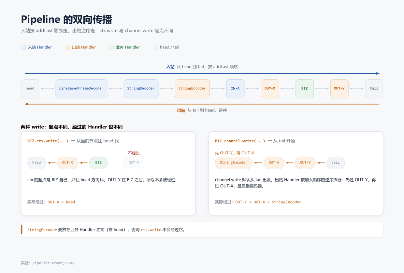Select the BIZ node in the top pipeline

305,89
